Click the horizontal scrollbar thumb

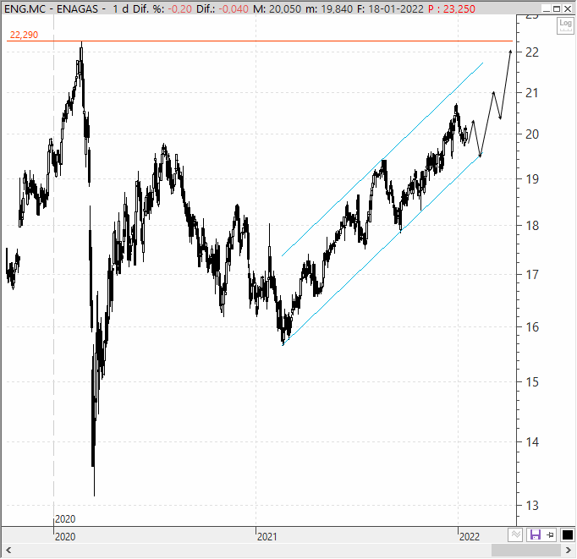click(526, 551)
